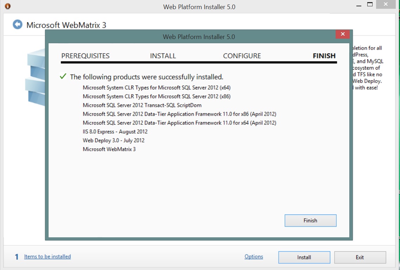Click the Finish button
This screenshot has width=400, height=270.
click(x=310, y=220)
